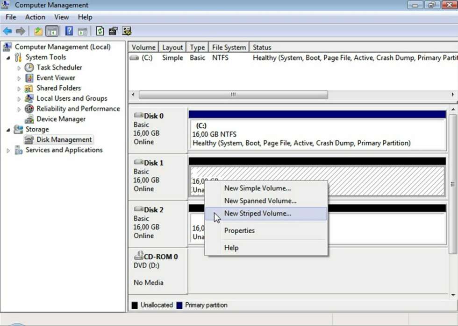Open the Help menu in the menu bar
This screenshot has width=458, height=326.
click(85, 17)
